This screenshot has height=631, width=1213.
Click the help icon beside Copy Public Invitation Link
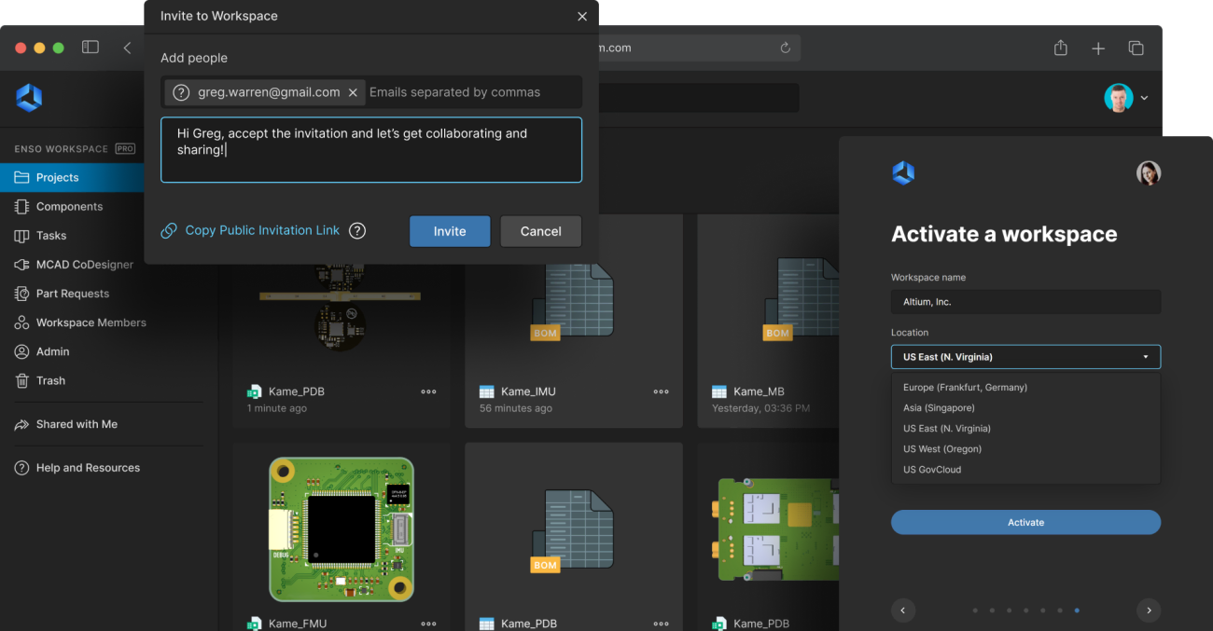(x=357, y=230)
